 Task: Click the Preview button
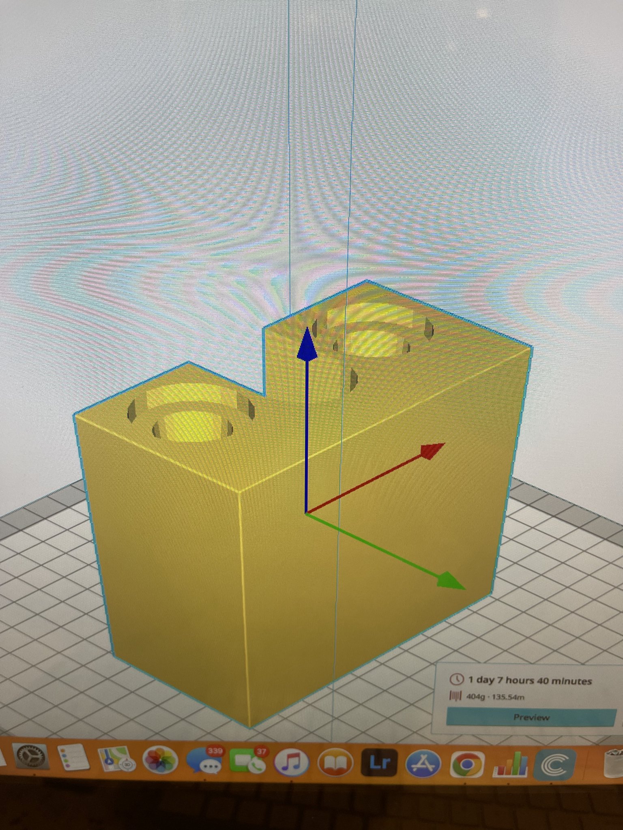(531, 717)
